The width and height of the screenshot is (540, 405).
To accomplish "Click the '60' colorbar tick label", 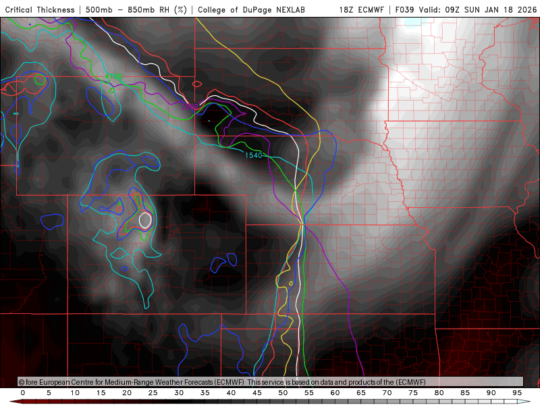I will [x=335, y=393].
